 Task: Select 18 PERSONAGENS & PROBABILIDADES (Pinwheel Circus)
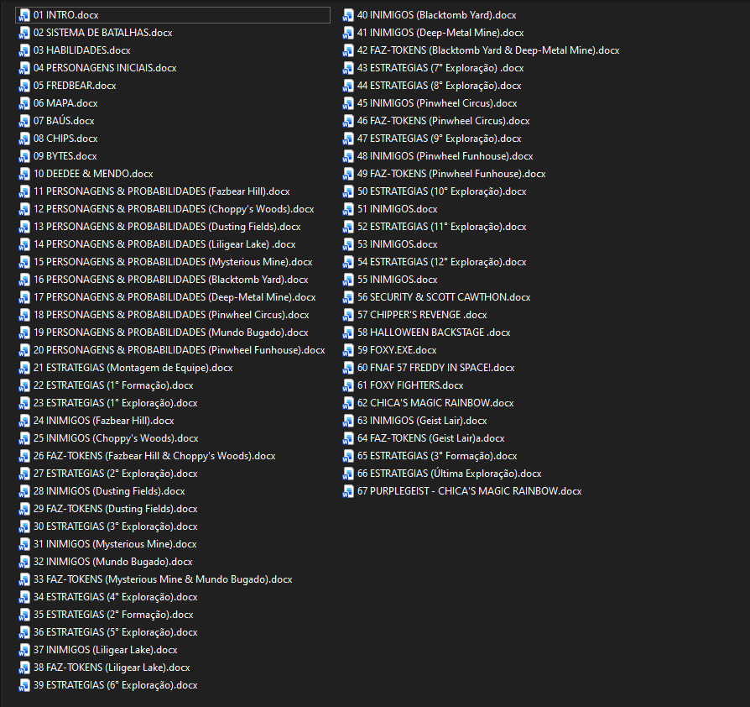click(x=171, y=315)
